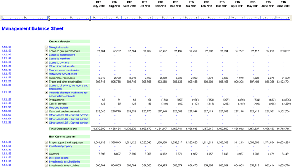
Task: Expand dropdown next to Loans to group companies
Action: coord(46,51)
